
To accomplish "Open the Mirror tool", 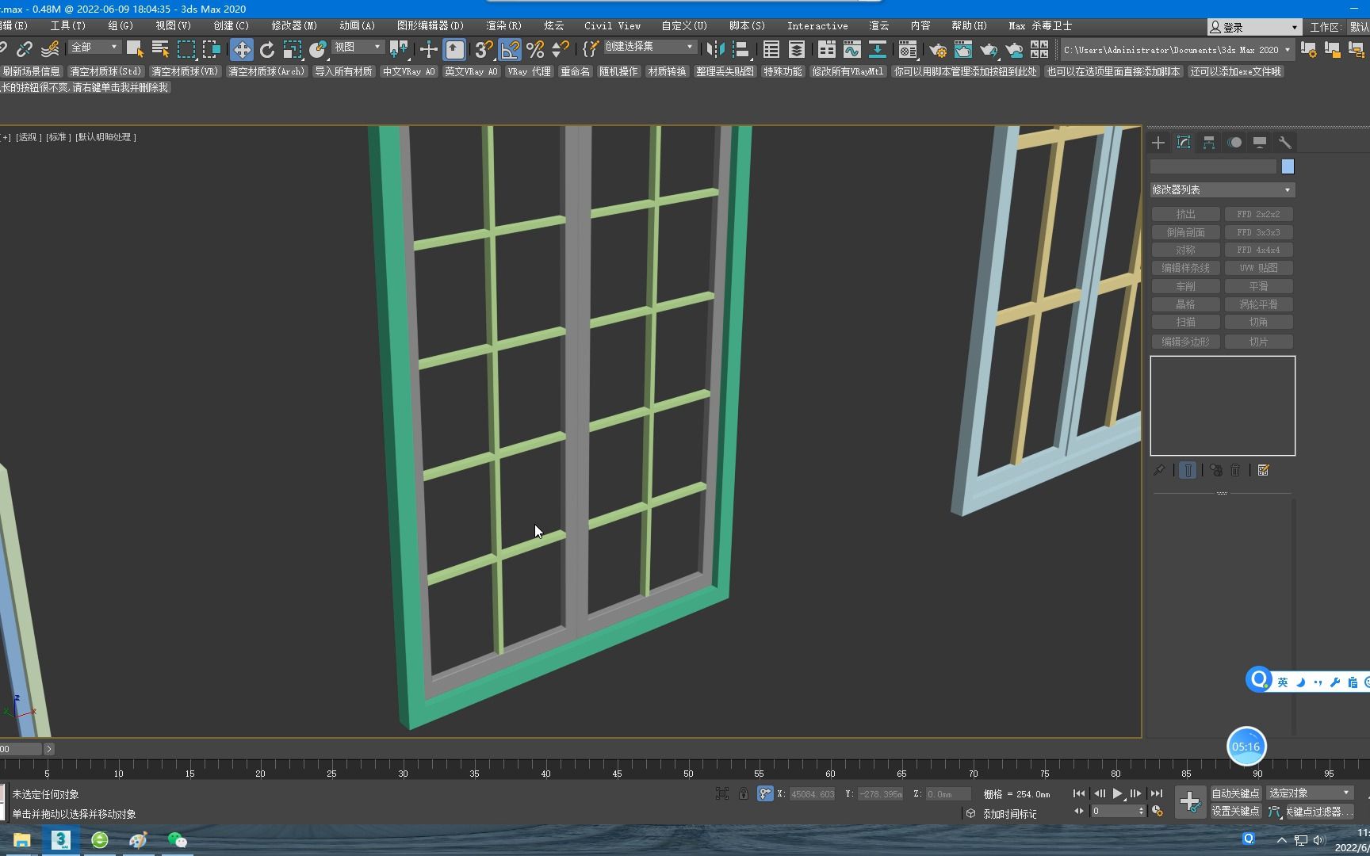I will 714,50.
